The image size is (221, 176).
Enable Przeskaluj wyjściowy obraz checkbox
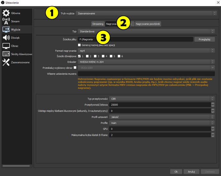75,67
